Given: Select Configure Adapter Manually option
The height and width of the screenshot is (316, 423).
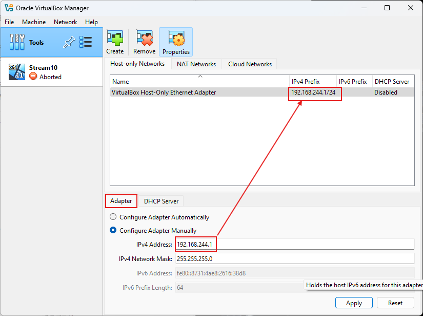Looking at the screenshot, I should [113, 231].
